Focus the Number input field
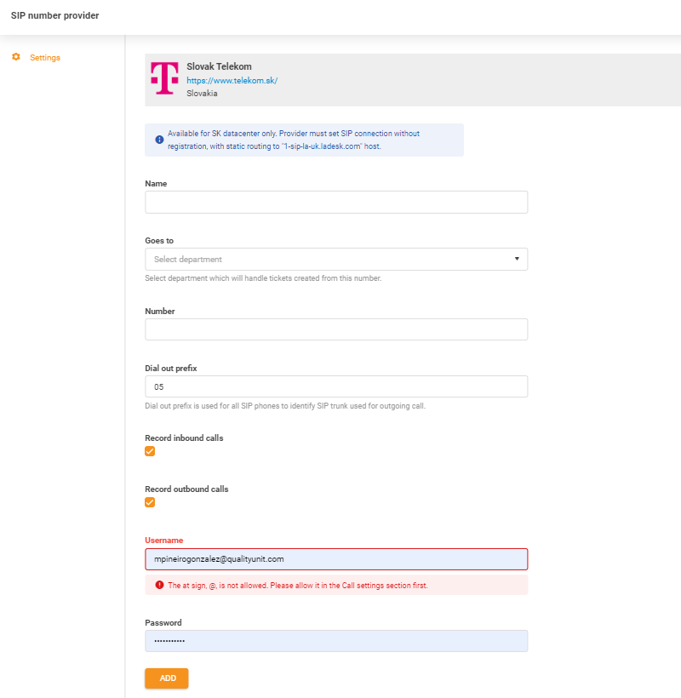 click(x=336, y=329)
